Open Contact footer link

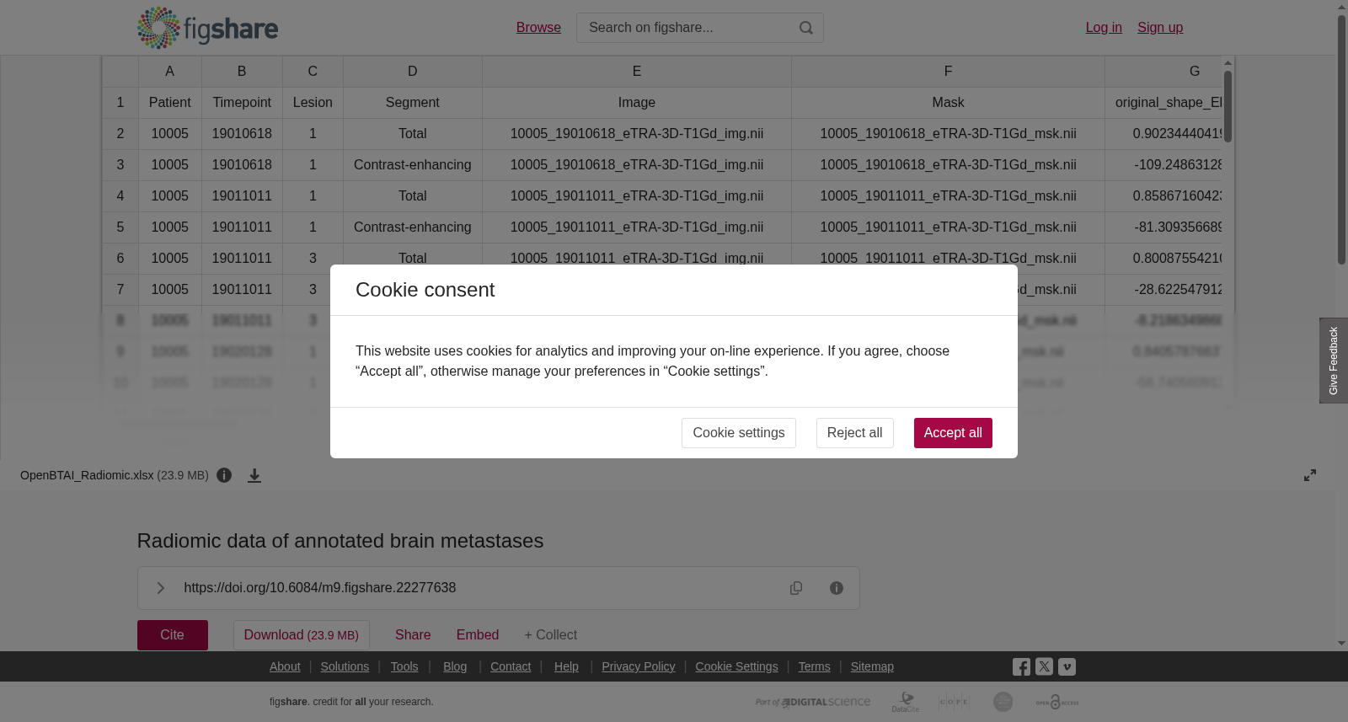(x=511, y=666)
